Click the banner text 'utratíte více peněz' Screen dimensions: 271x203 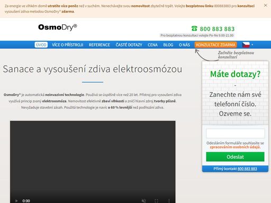click(x=63, y=6)
